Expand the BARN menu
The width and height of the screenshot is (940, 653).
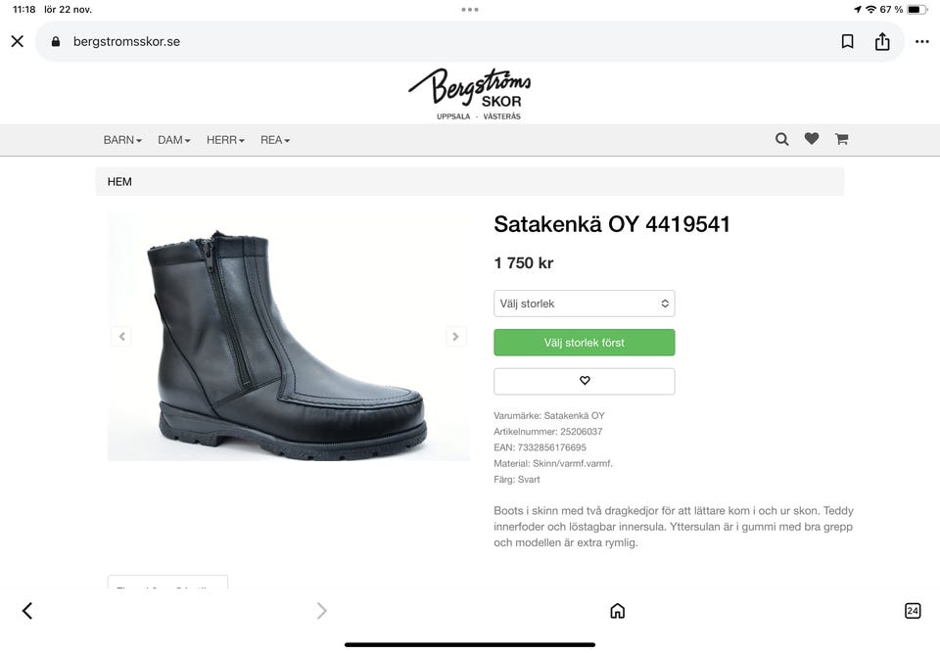click(x=122, y=140)
